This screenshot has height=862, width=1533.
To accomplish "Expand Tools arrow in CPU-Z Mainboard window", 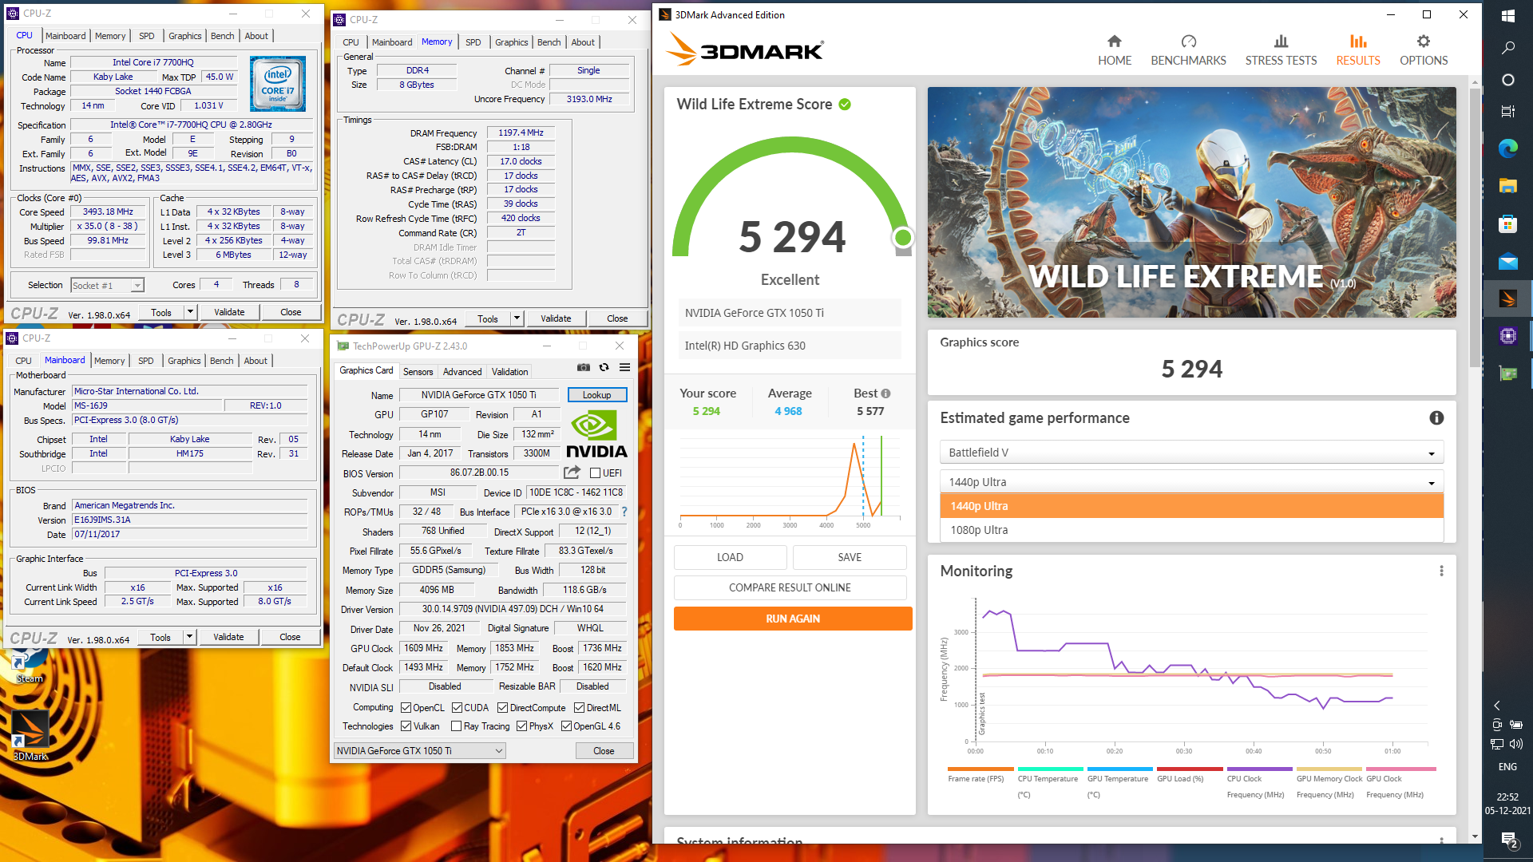I will [189, 637].
